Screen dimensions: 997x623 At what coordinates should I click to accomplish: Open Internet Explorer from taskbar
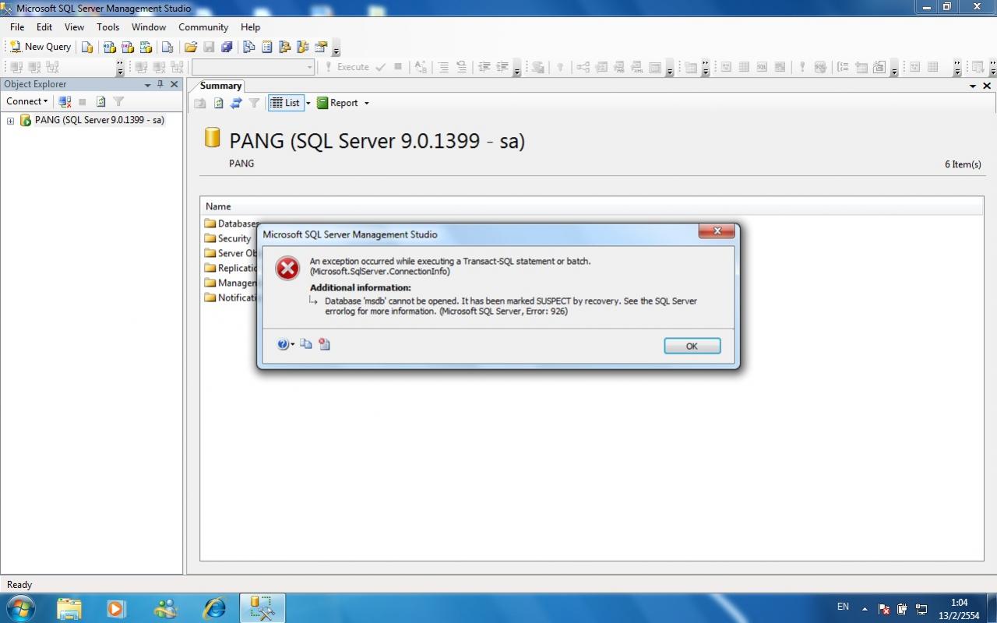[x=213, y=608]
